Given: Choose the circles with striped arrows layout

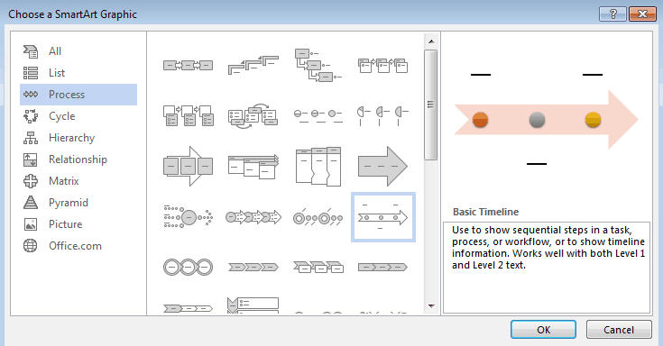Looking at the screenshot, I should (x=253, y=217).
